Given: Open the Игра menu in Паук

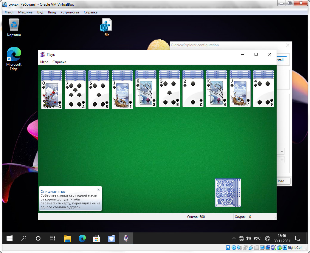Looking at the screenshot, I should (44, 62).
